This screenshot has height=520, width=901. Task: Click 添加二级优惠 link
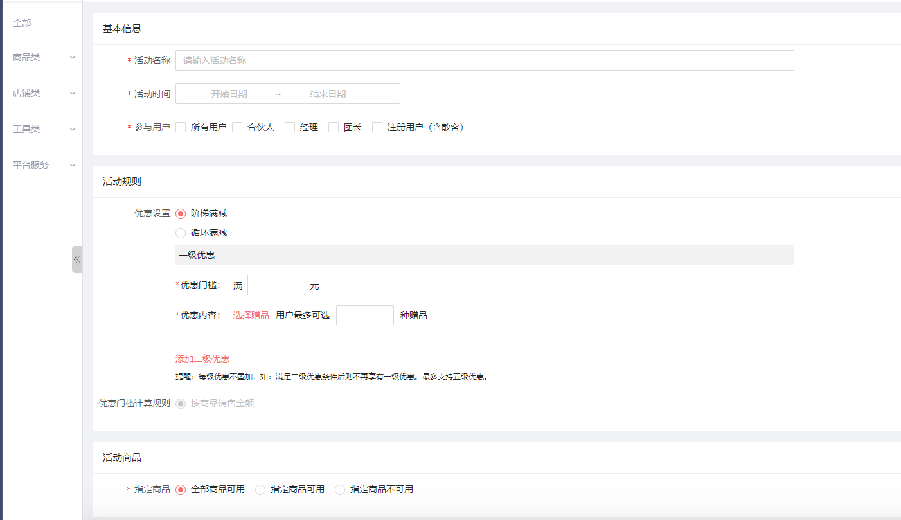point(202,359)
